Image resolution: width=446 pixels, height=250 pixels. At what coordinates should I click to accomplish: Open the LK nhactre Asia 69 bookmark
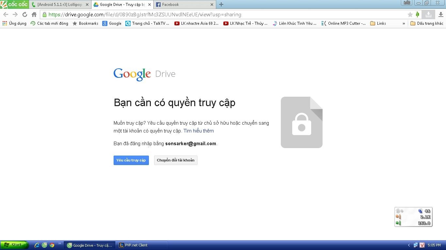pyautogui.click(x=197, y=23)
